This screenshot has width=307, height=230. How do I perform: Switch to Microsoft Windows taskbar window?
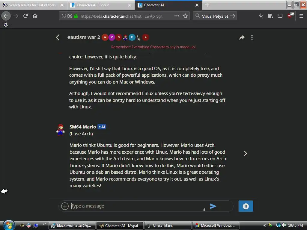(216, 226)
